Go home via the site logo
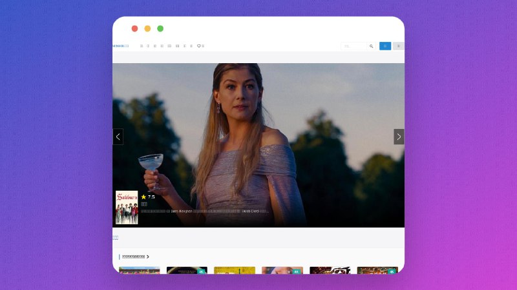517x290 pixels. click(x=120, y=46)
